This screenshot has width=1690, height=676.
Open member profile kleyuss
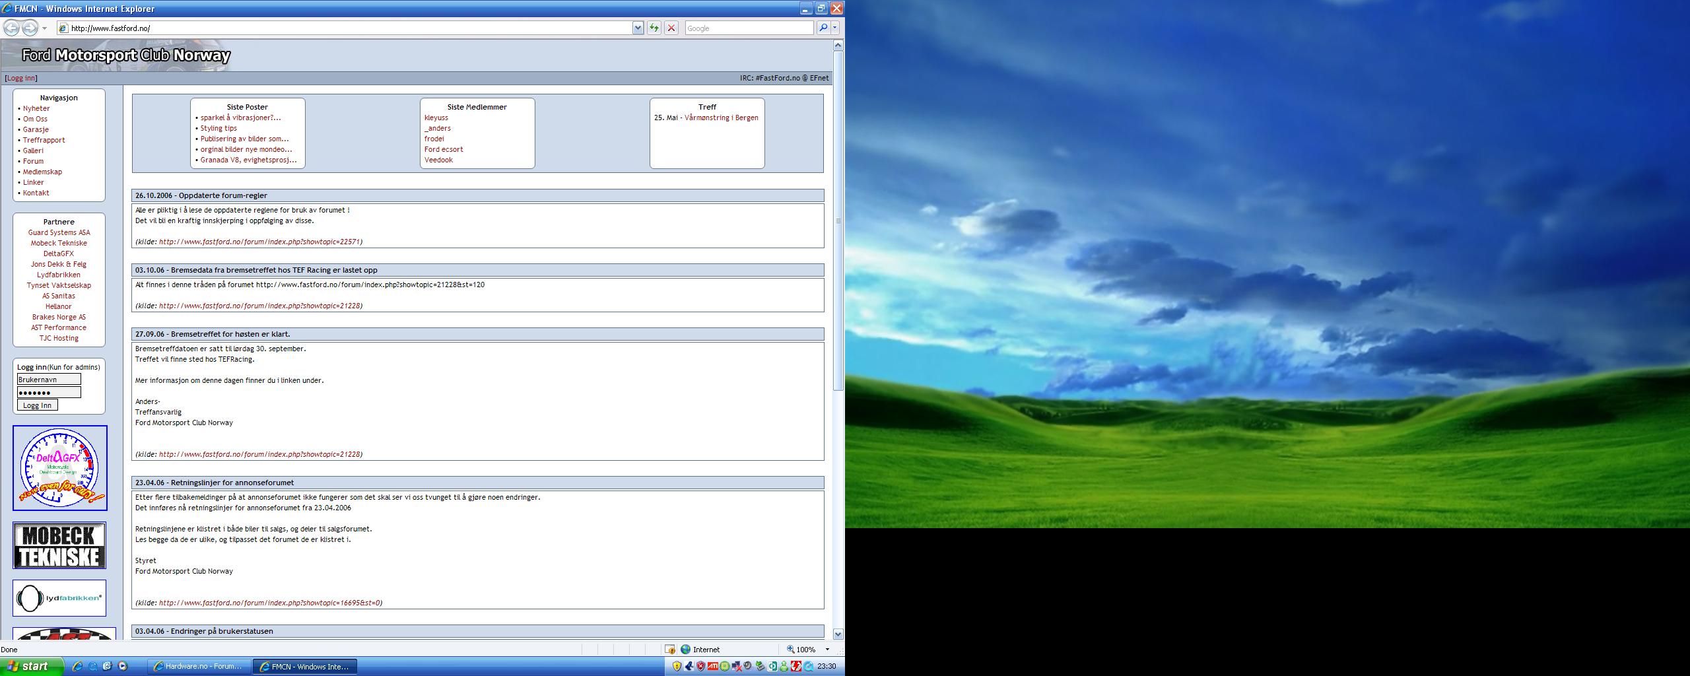(436, 118)
